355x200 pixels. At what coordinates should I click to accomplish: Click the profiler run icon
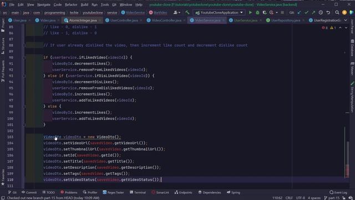pyautogui.click(x=271, y=12)
